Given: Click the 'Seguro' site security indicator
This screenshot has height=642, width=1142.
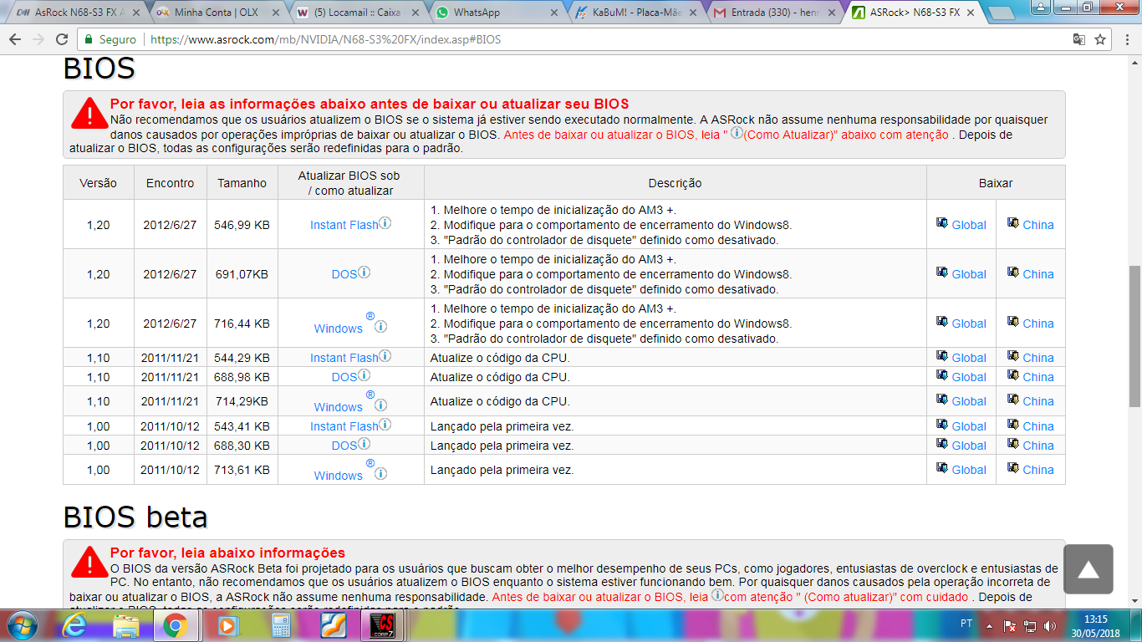Looking at the screenshot, I should point(110,39).
